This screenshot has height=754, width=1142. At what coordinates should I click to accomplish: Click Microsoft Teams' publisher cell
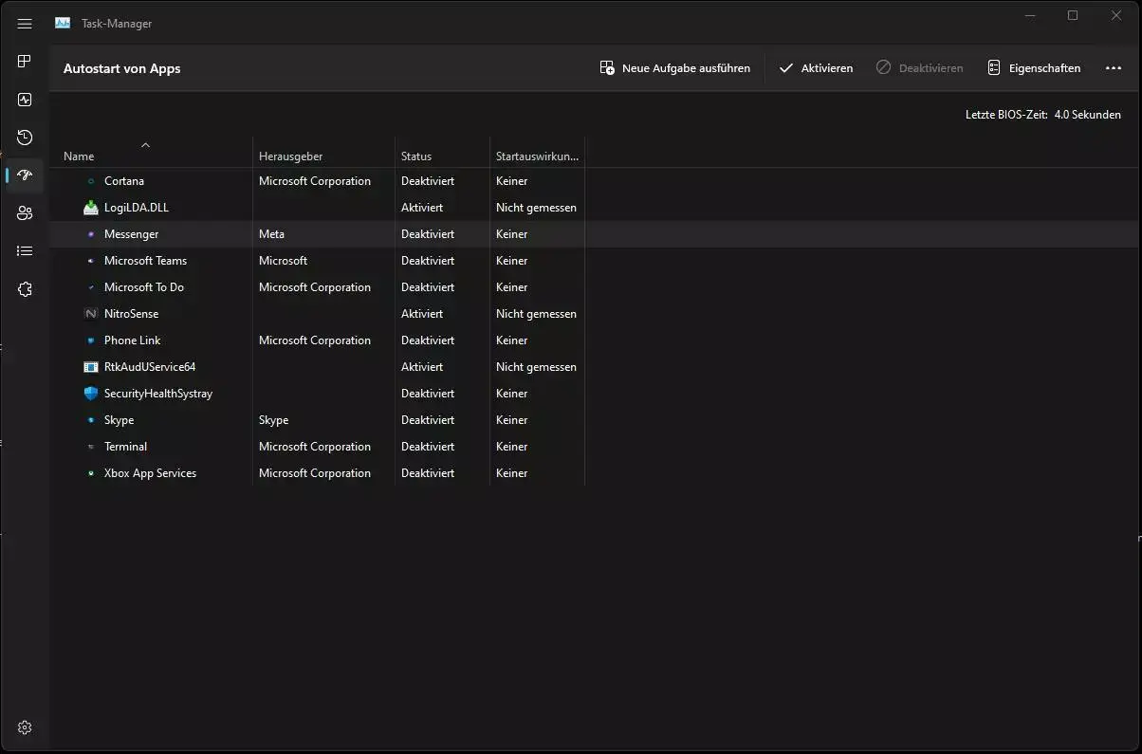[284, 261]
